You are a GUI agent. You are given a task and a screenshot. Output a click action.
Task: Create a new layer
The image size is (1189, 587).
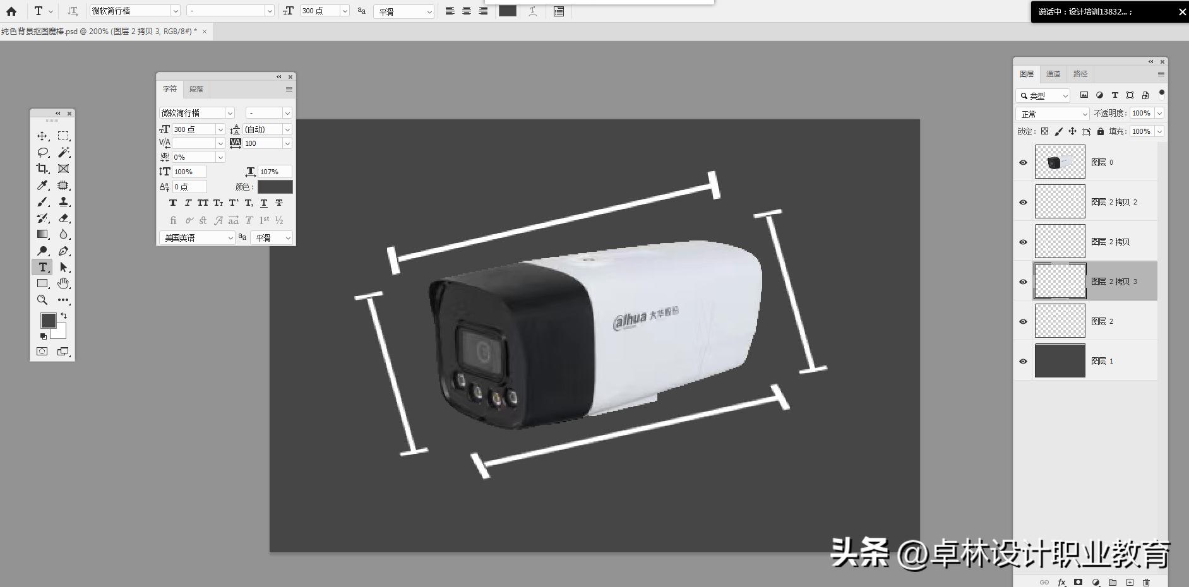[1130, 583]
